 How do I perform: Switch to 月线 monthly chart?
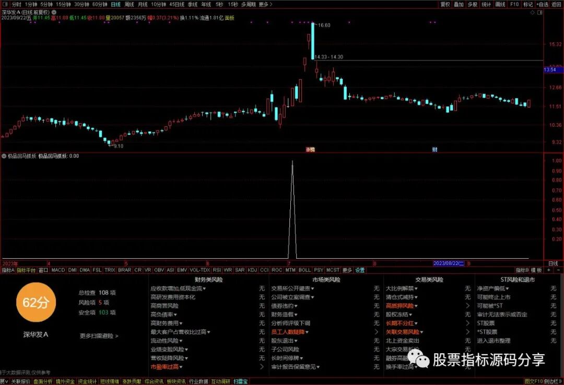[x=143, y=4]
